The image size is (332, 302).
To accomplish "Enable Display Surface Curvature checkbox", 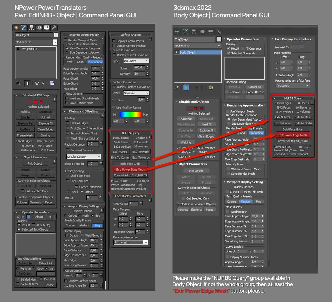I will tap(114, 87).
